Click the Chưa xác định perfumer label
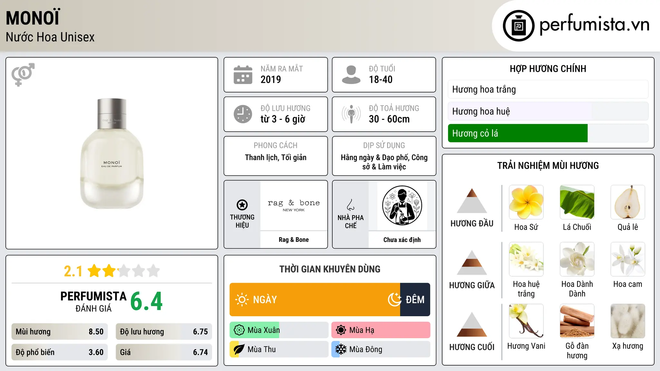Image resolution: width=660 pixels, height=371 pixels. click(x=402, y=240)
